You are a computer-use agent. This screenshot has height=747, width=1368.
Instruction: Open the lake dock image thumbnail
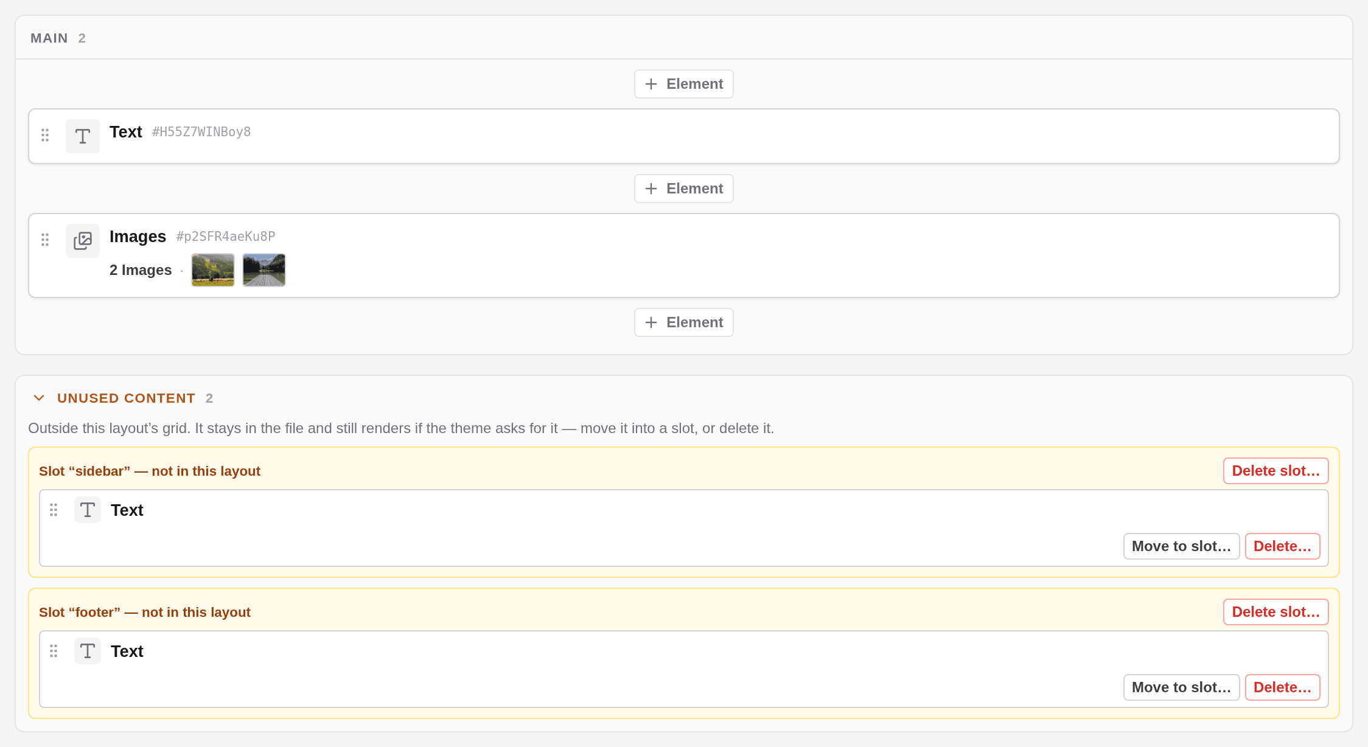[x=264, y=270]
